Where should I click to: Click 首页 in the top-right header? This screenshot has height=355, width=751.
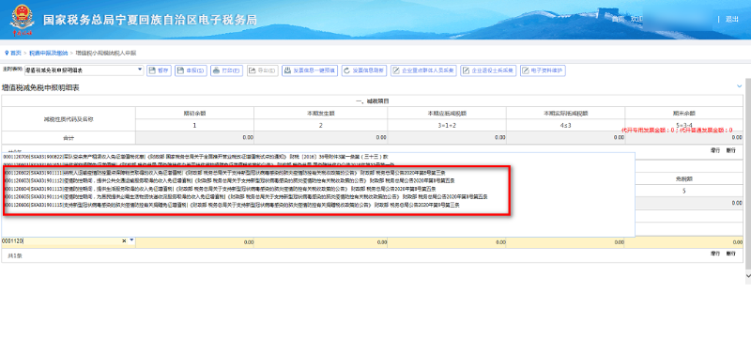pyautogui.click(x=618, y=19)
